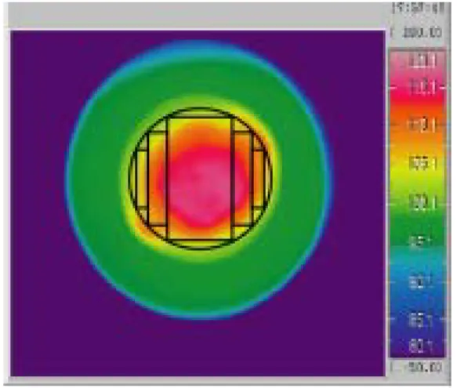Click the upper limit value above the color scale
This screenshot has height=388, width=457.
[422, 33]
